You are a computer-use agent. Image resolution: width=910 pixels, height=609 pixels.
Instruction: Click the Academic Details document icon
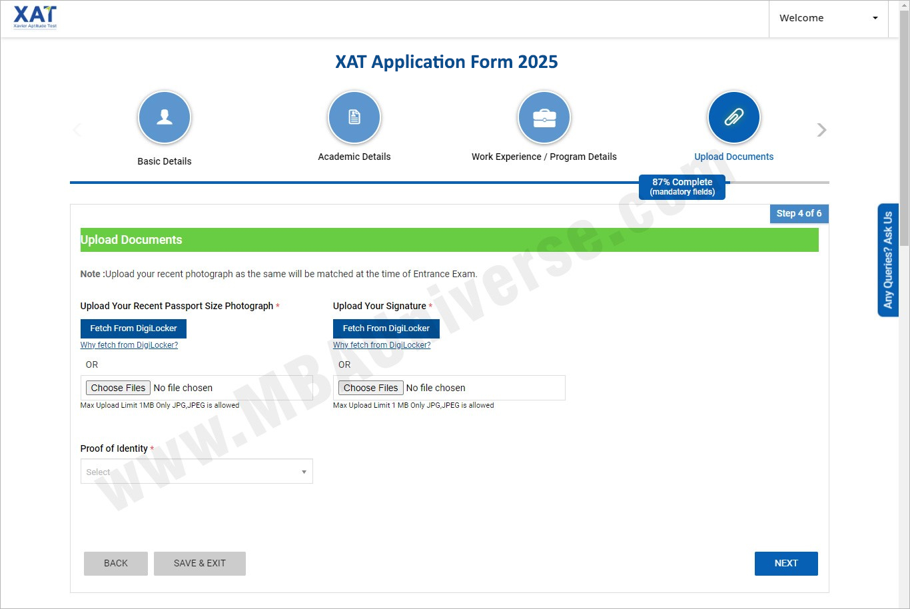coord(354,117)
